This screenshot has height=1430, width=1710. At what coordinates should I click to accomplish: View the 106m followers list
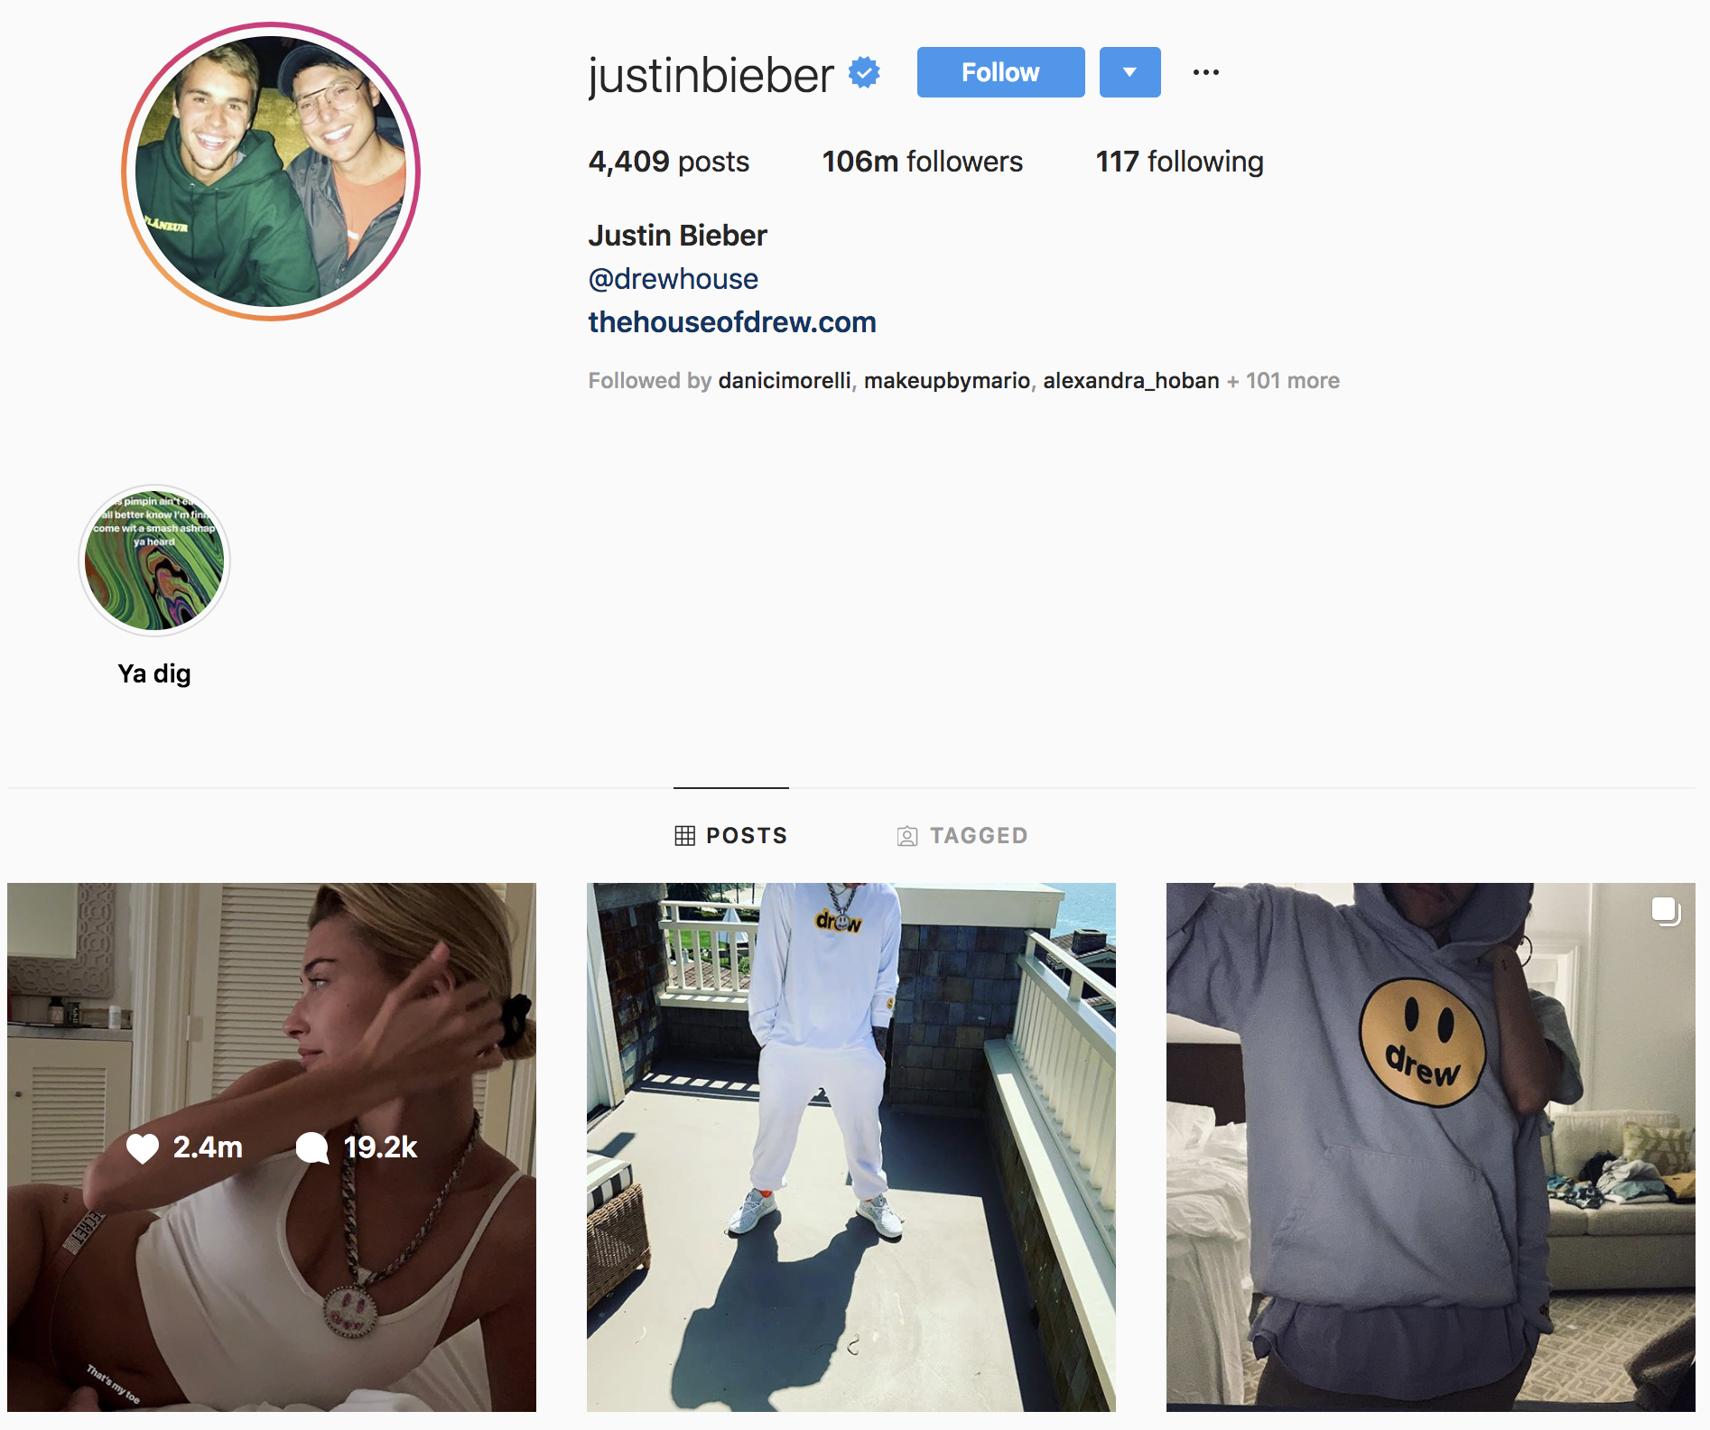click(x=922, y=162)
